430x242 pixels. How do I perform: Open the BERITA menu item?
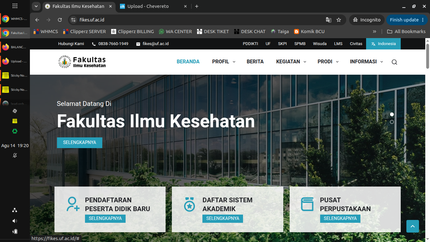coord(255,62)
